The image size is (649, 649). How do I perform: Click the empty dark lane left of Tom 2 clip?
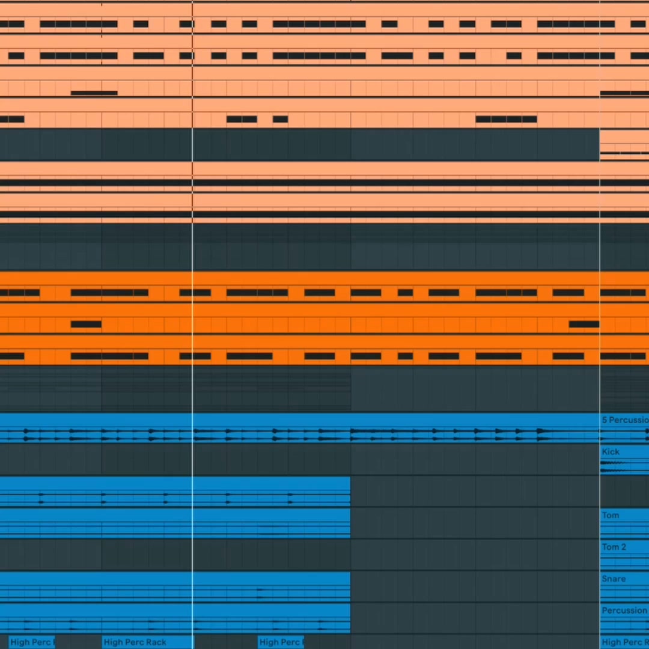point(300,555)
